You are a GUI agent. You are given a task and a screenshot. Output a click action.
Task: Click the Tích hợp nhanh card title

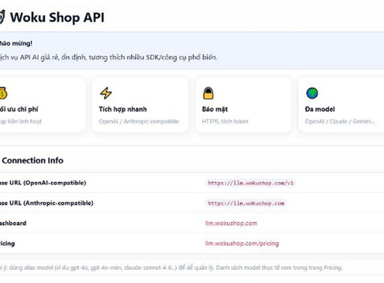[123, 109]
